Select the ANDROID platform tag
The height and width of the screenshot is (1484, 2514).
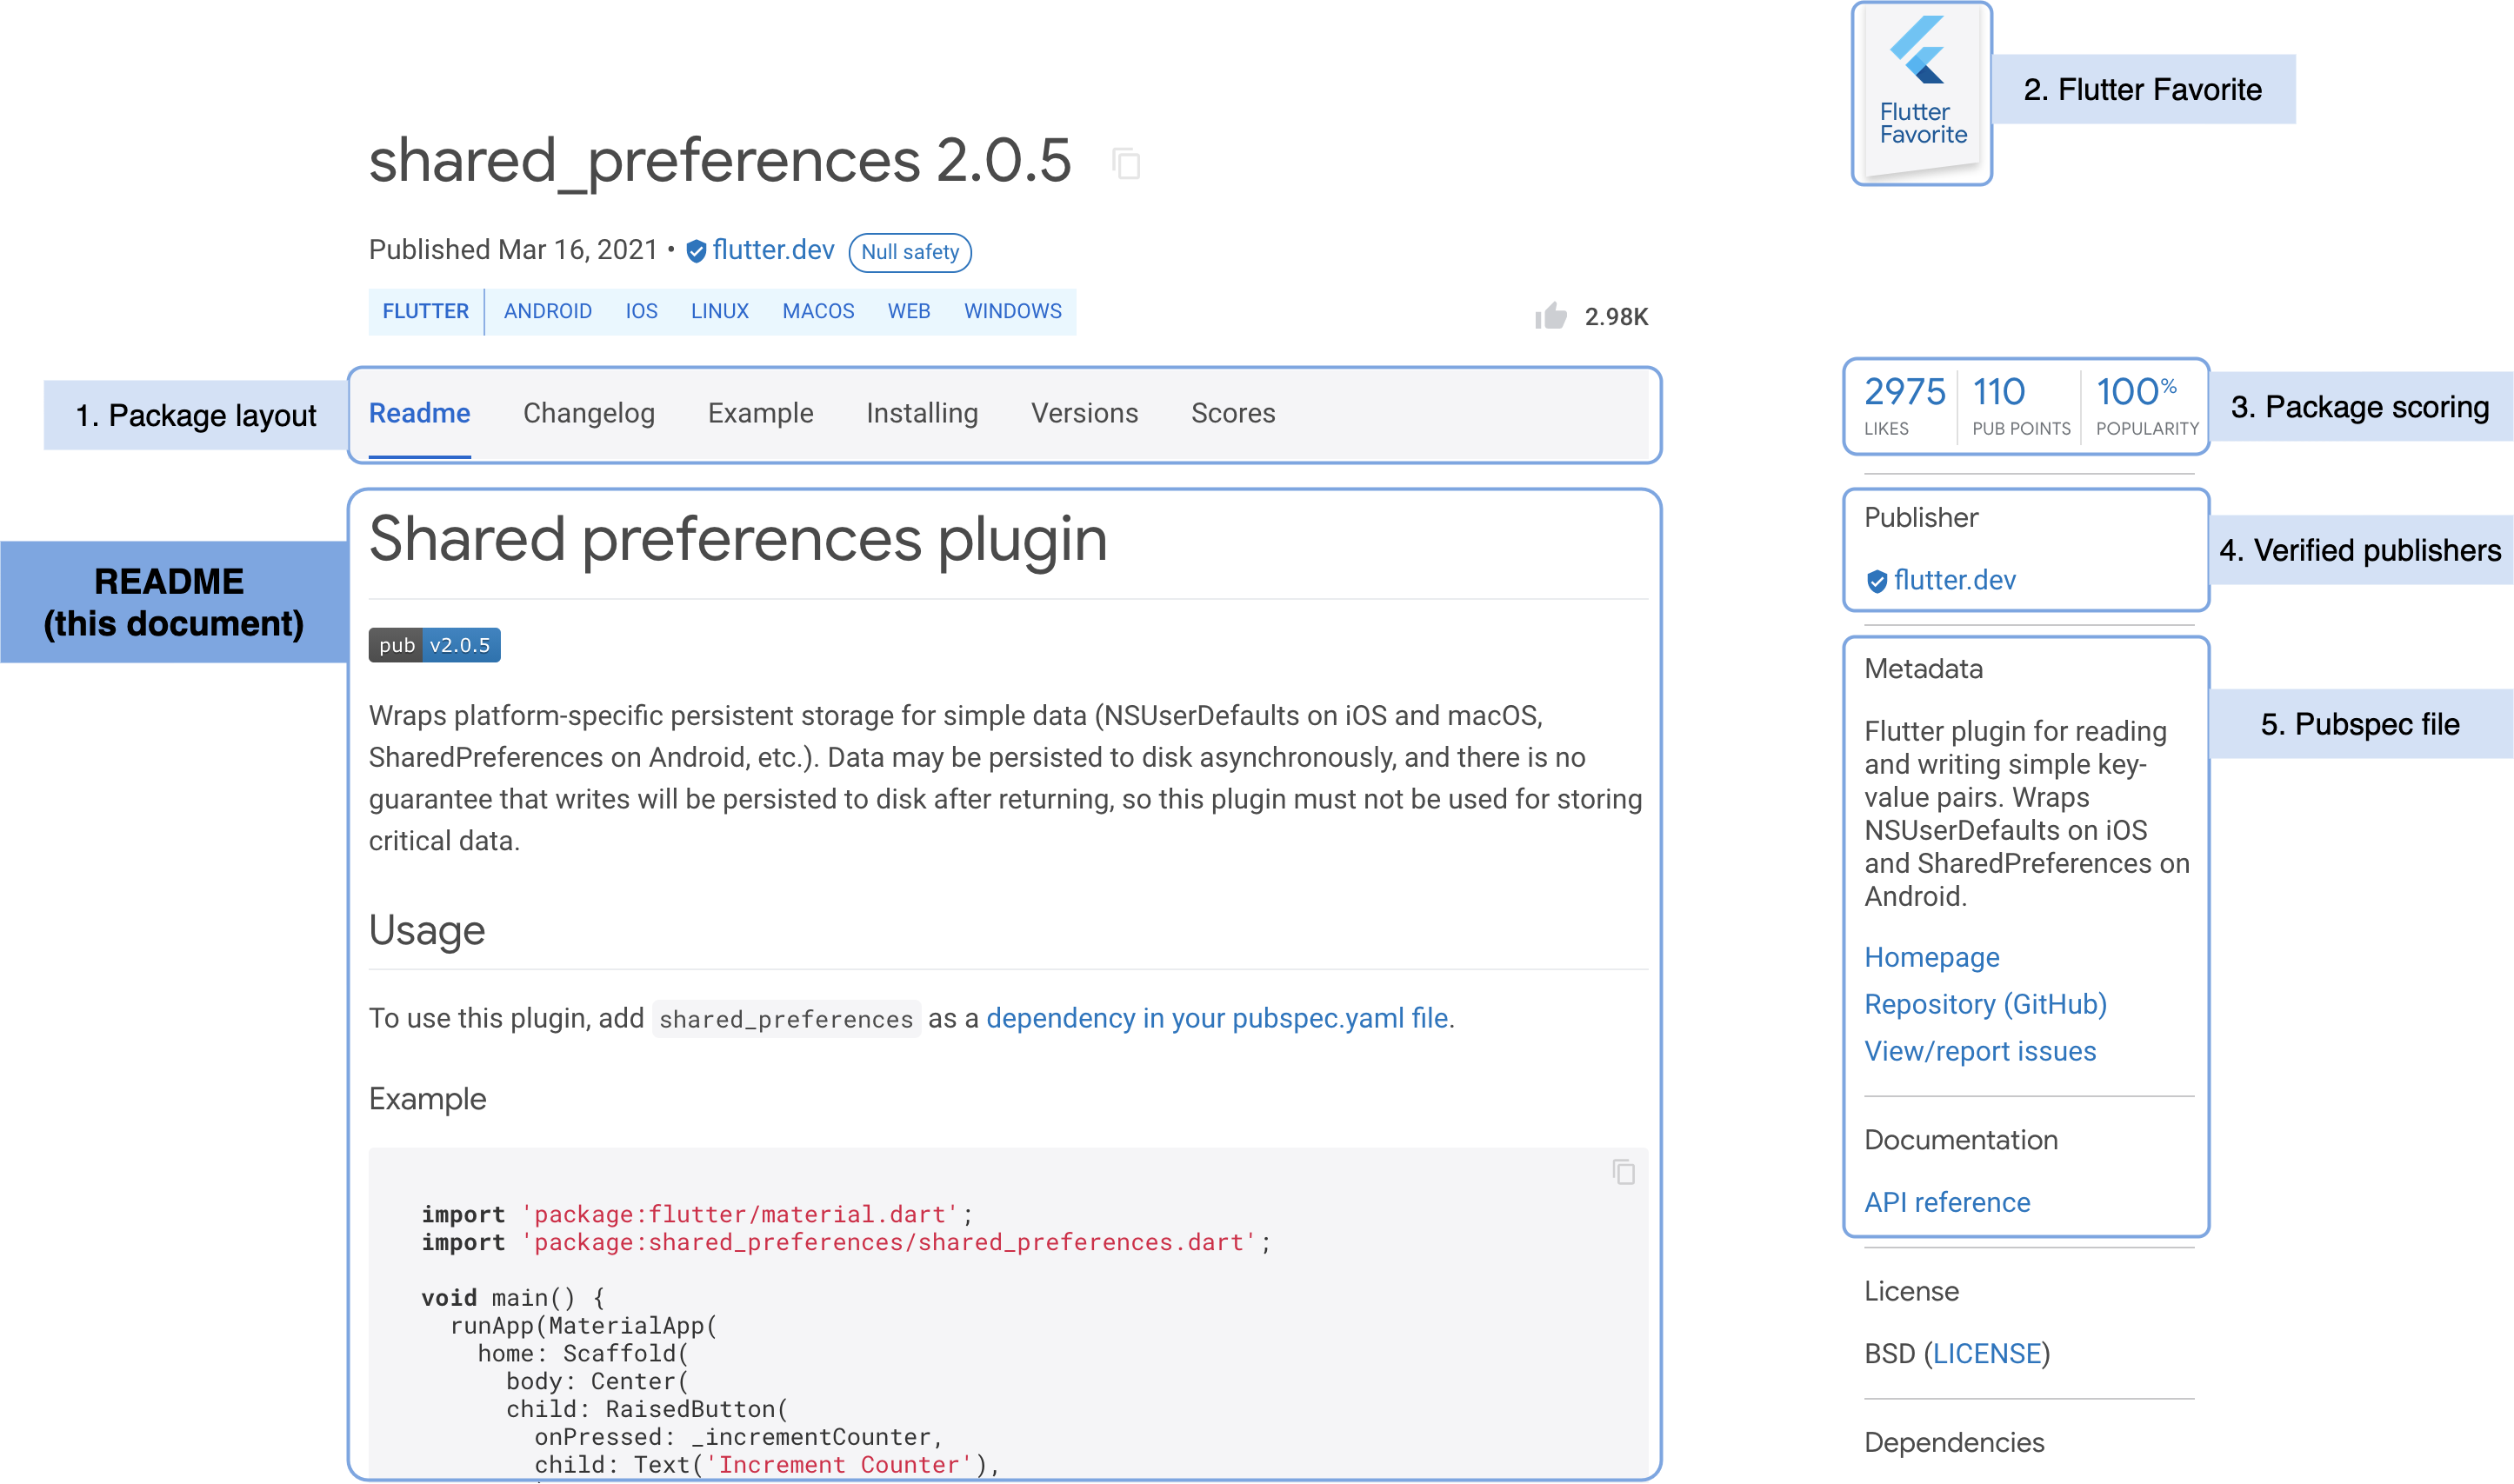[x=548, y=311]
